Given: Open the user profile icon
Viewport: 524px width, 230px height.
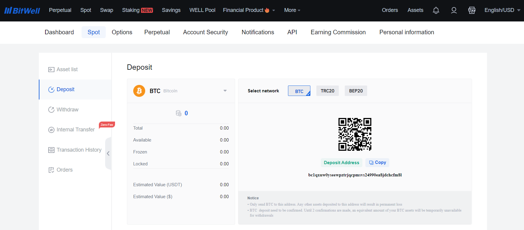Looking at the screenshot, I should (454, 10).
